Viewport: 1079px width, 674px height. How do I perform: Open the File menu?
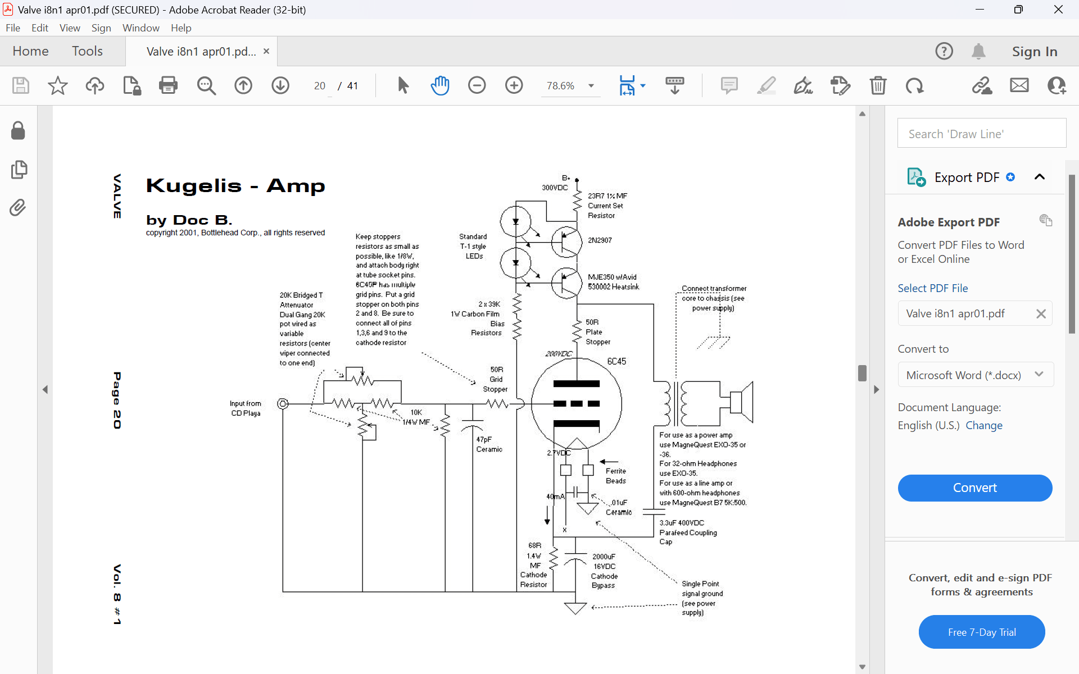coord(13,28)
